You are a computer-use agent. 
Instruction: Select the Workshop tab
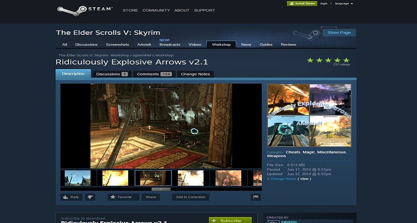(x=221, y=44)
